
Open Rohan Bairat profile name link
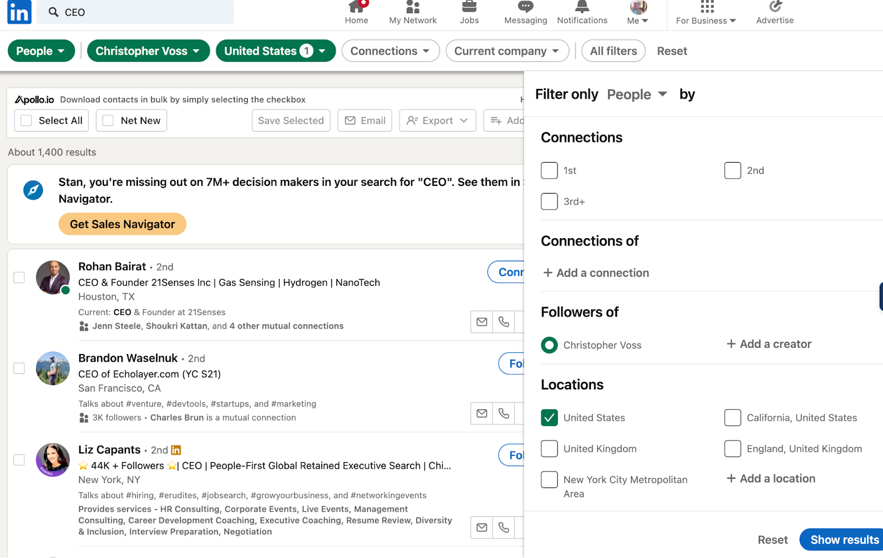(x=112, y=266)
